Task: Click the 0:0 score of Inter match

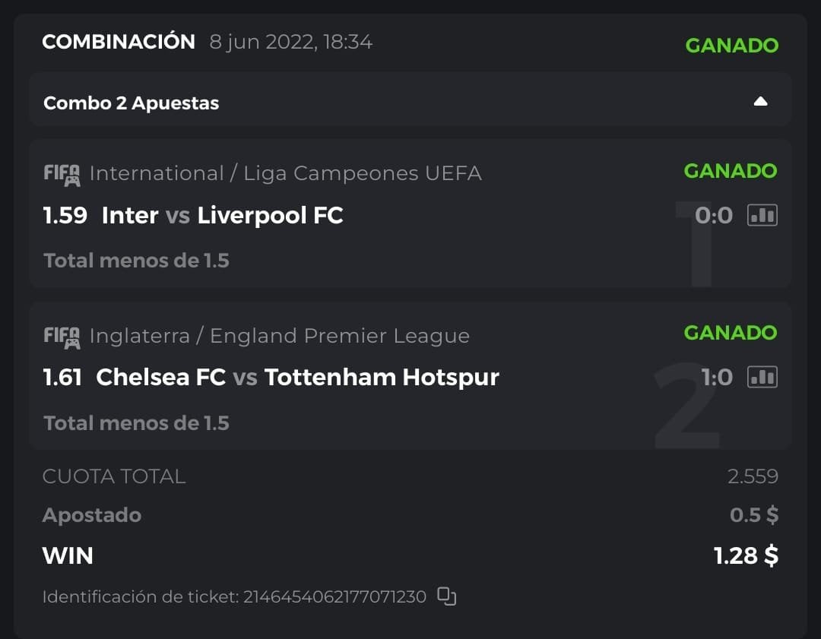Action: (x=713, y=216)
